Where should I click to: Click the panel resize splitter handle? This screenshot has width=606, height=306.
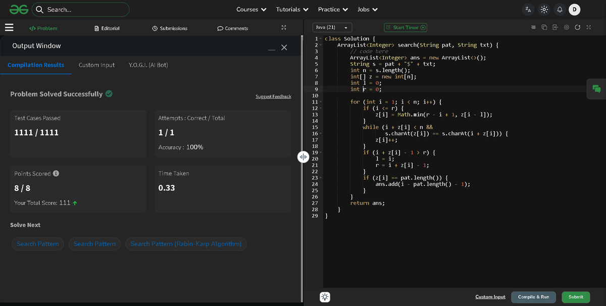[x=303, y=157]
